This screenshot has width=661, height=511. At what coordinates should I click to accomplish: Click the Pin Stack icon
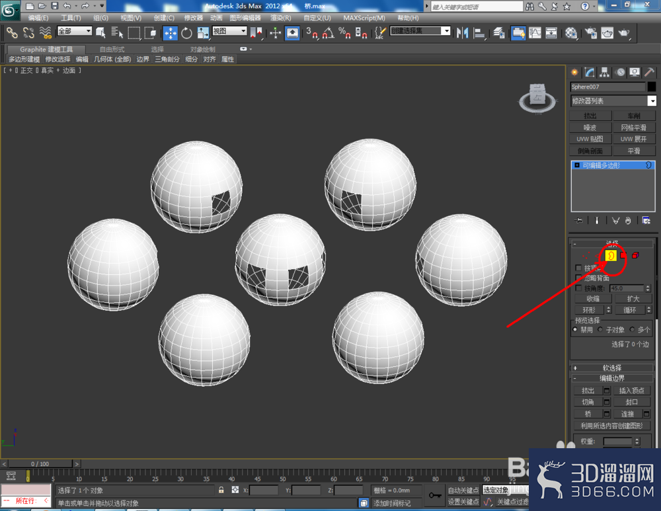click(x=579, y=221)
